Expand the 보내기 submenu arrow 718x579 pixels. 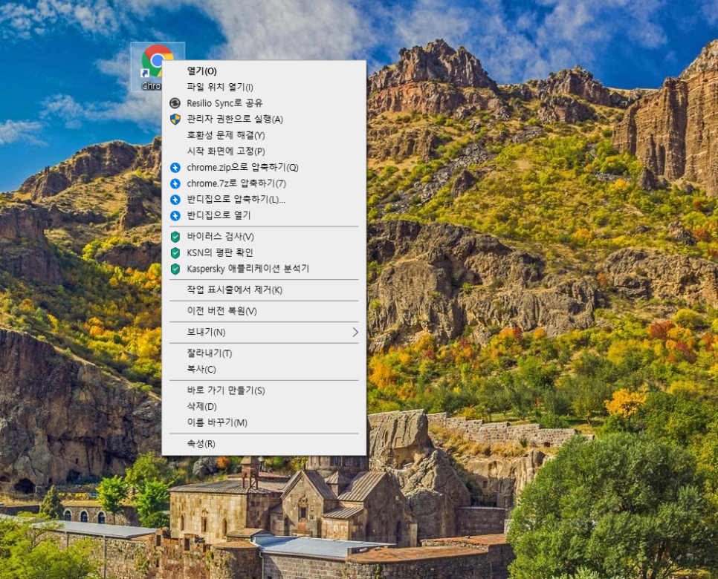(x=355, y=333)
